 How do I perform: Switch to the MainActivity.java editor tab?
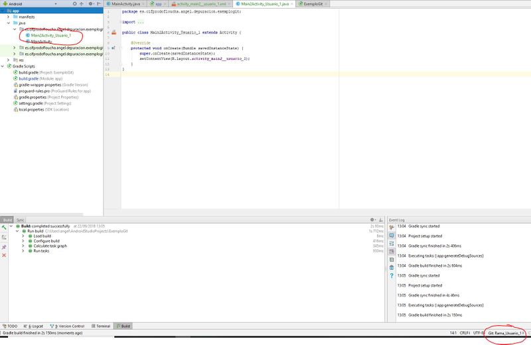125,4
